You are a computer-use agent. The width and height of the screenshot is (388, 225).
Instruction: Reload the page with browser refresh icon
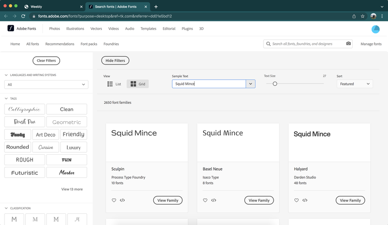[23, 16]
